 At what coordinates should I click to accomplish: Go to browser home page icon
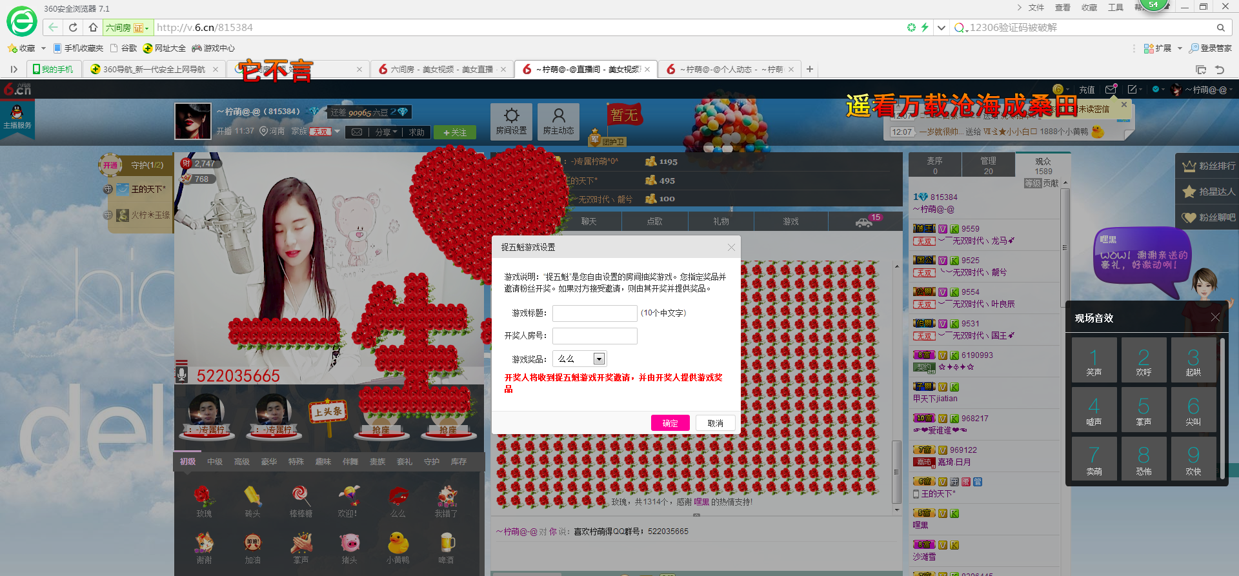click(93, 28)
